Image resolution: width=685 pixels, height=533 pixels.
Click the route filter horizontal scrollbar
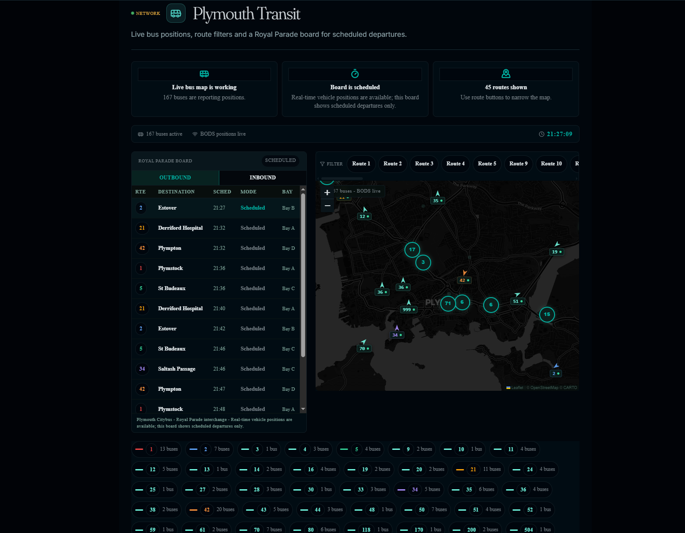(343, 179)
